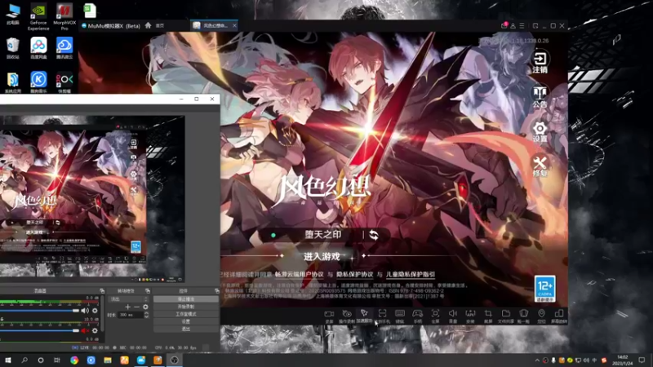This screenshot has height=367, width=653.
Task: Open MorphVOX Pro desktop shortcut
Action: point(64,16)
